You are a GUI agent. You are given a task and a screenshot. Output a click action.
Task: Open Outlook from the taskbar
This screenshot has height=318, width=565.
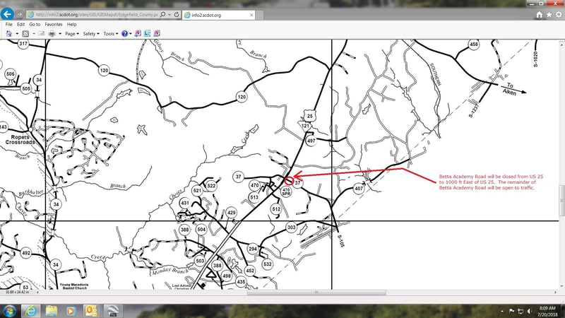(91, 311)
